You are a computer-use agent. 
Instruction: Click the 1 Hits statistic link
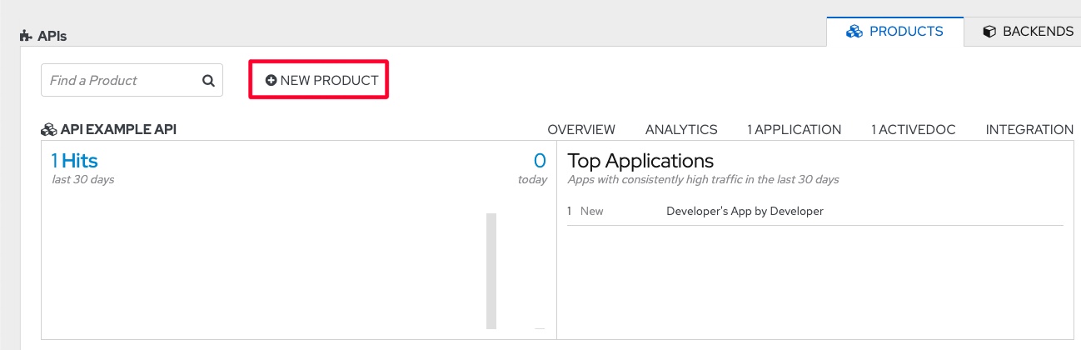[x=75, y=161]
